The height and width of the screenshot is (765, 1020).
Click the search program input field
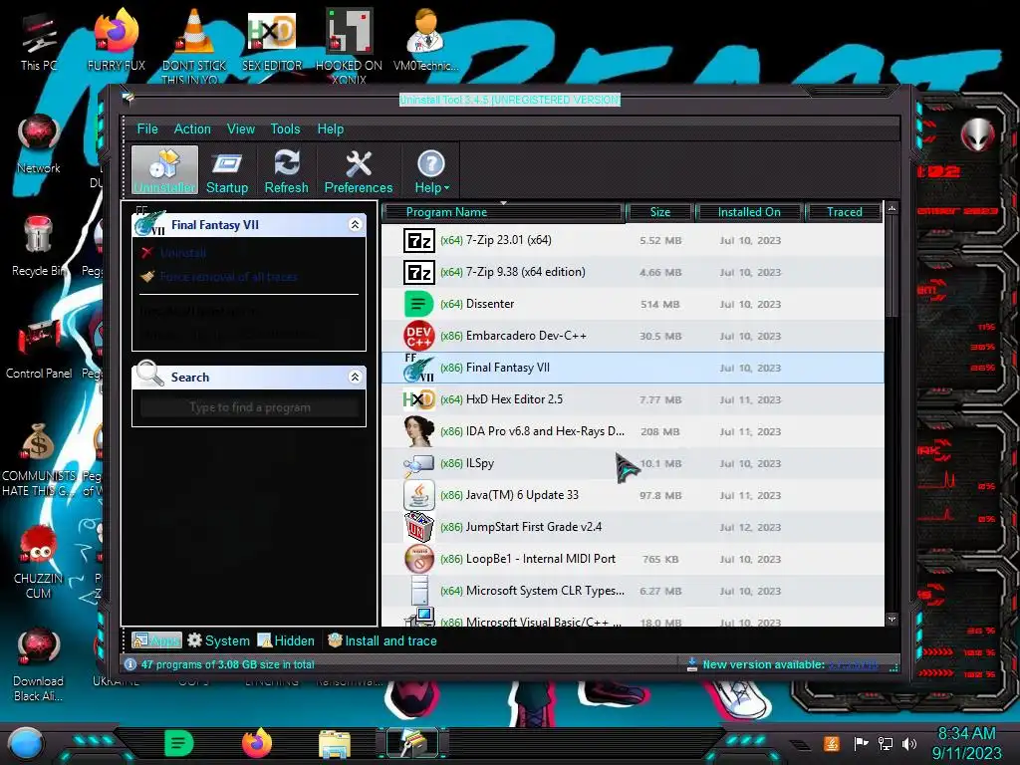250,407
